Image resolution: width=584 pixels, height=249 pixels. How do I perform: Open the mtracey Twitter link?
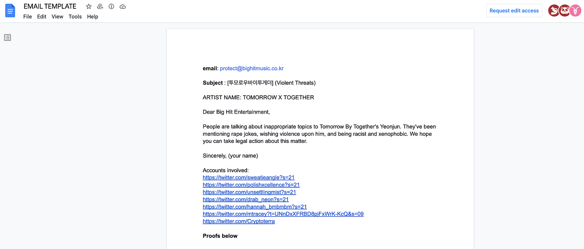(x=283, y=214)
